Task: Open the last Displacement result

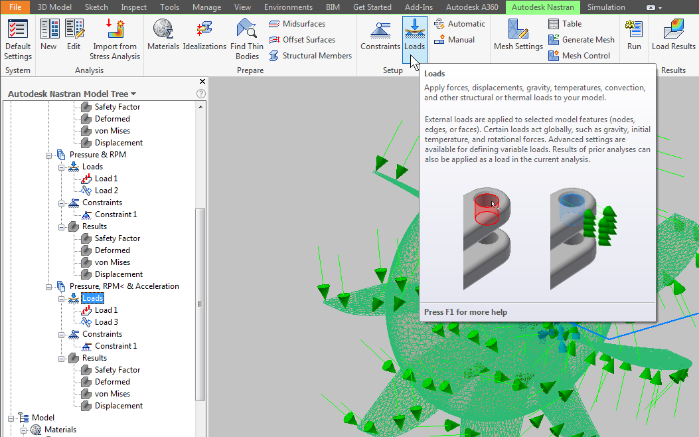Action: [119, 406]
